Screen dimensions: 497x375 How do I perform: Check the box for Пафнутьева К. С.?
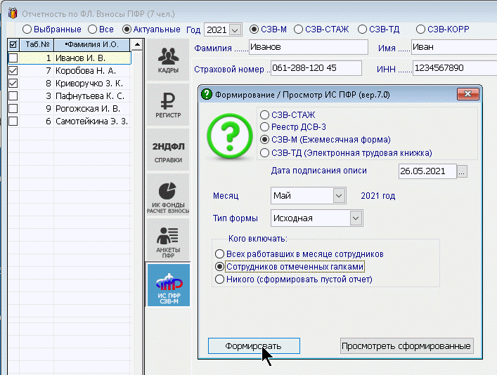coord(13,96)
